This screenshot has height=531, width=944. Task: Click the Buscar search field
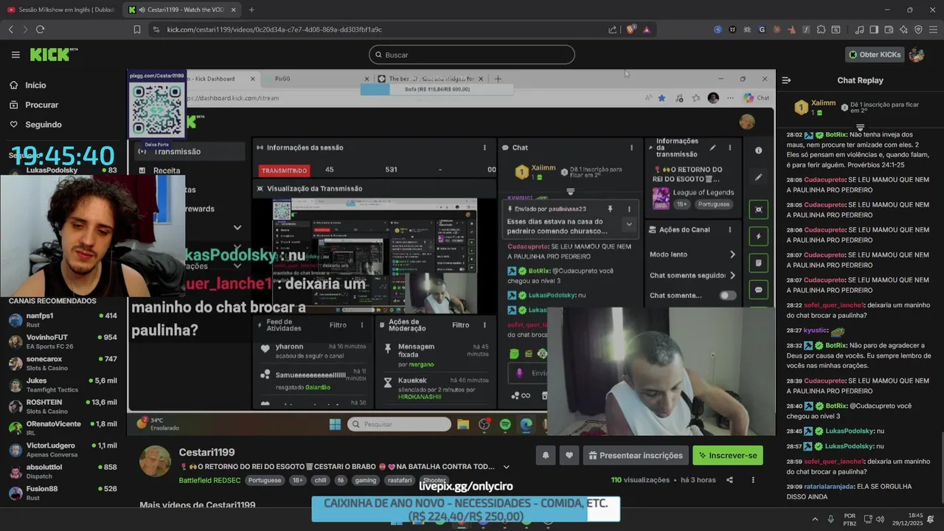(472, 55)
